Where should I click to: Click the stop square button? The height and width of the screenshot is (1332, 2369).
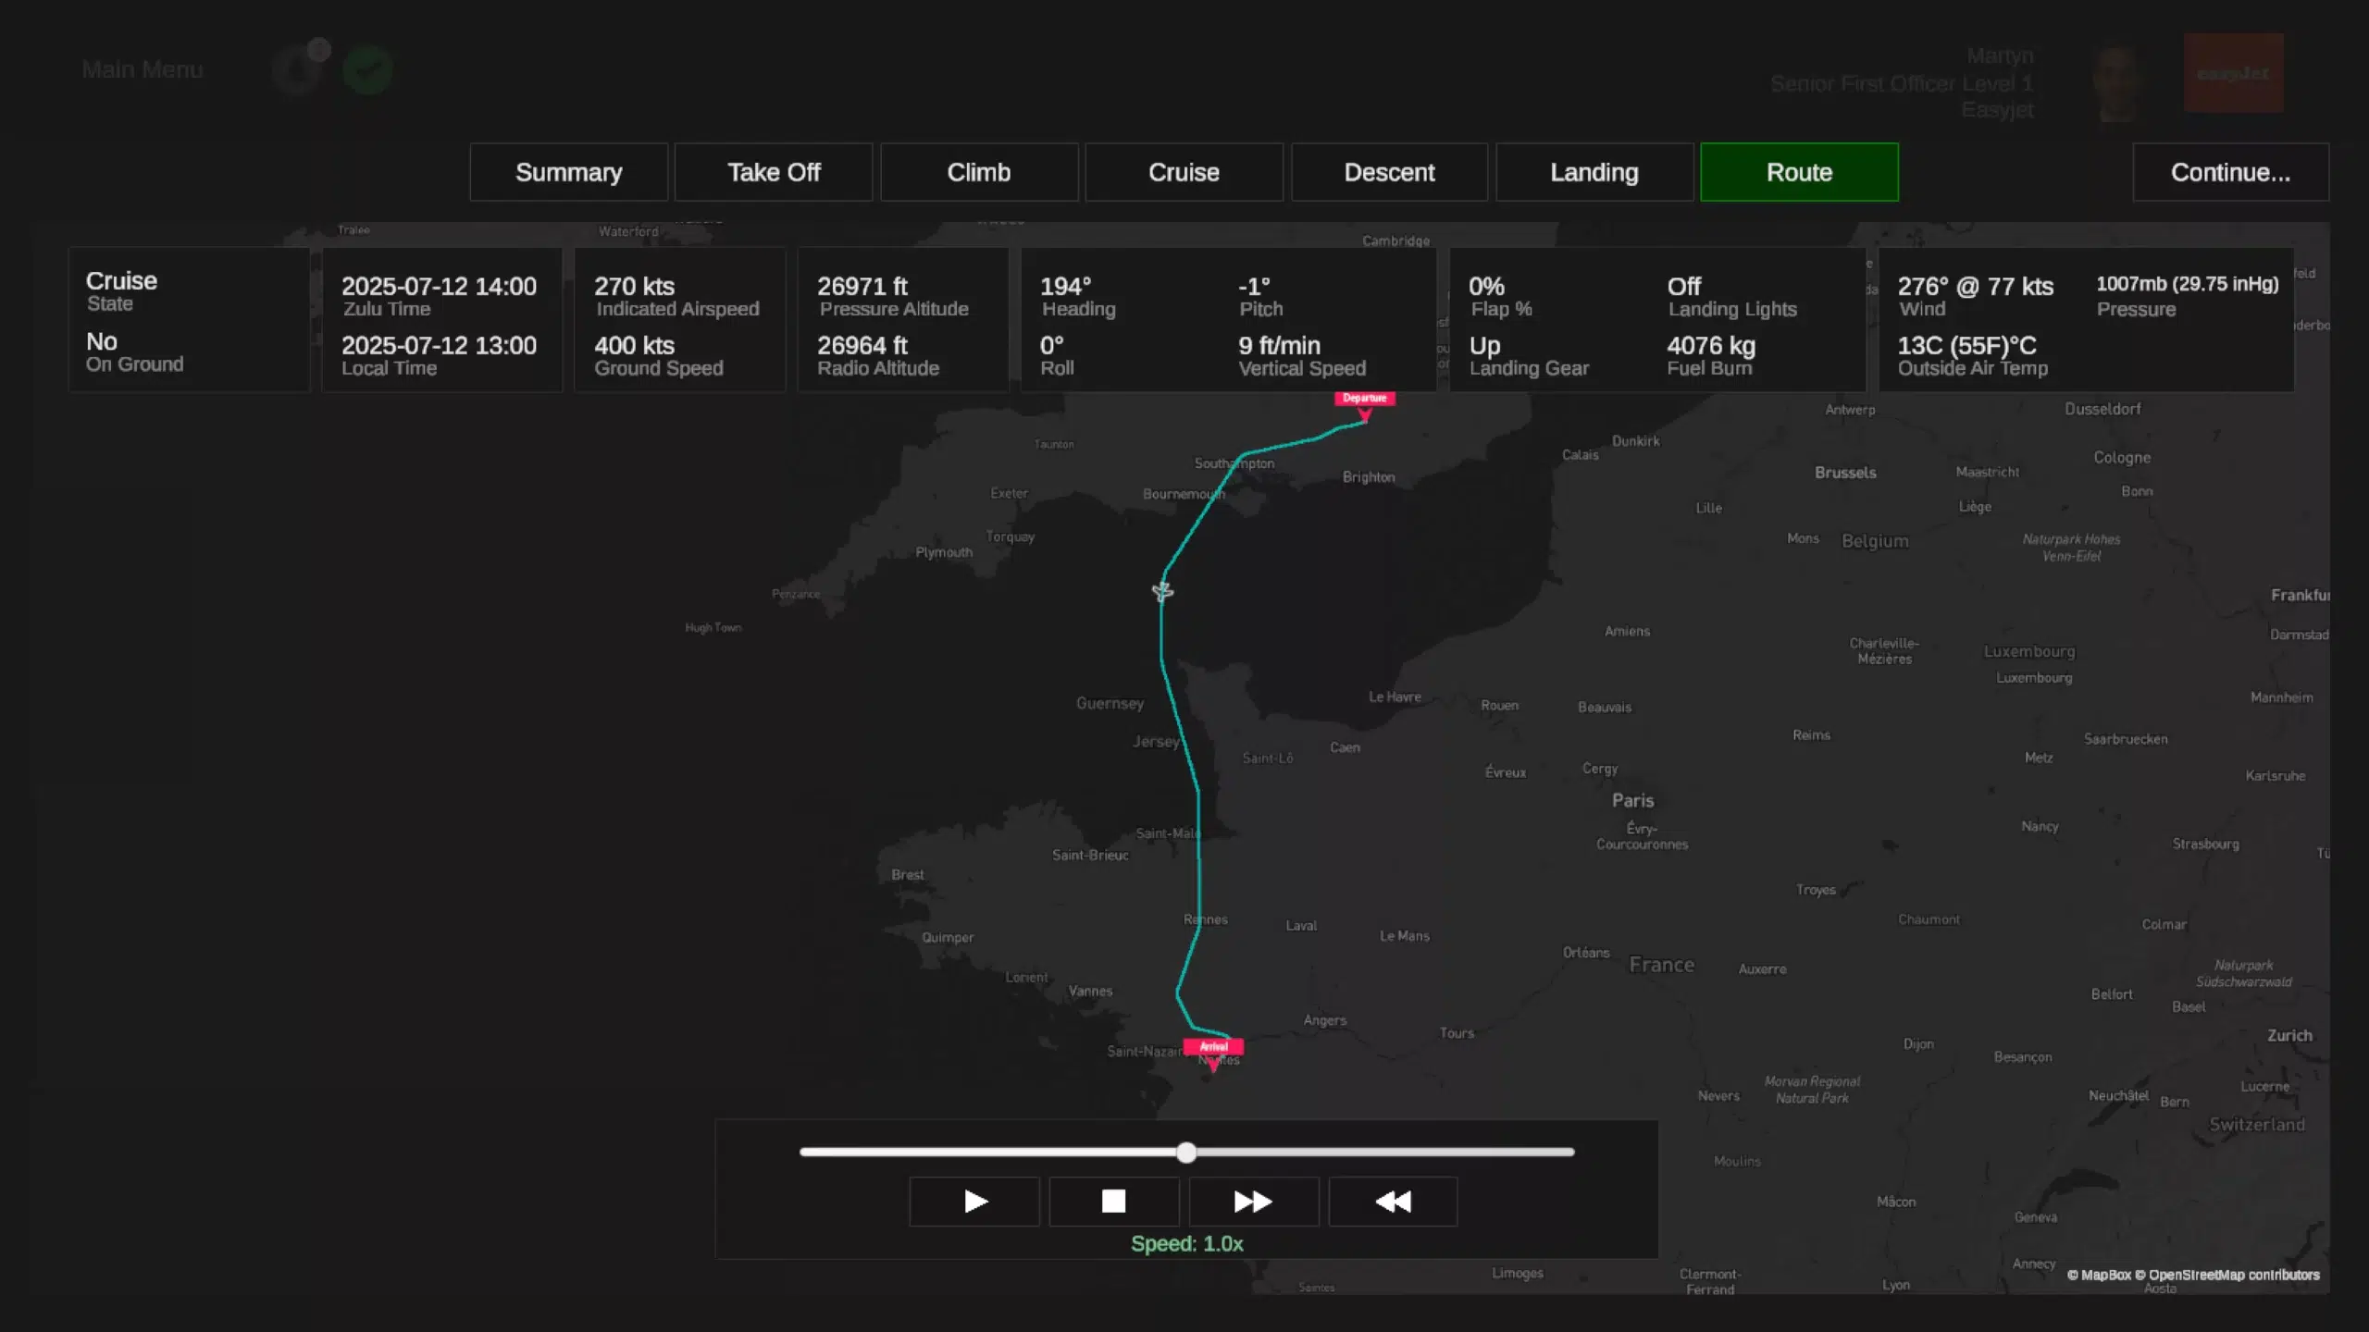[1113, 1201]
